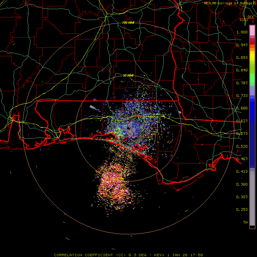
Task: Click the pink segment of the color bar
Action: (252, 31)
